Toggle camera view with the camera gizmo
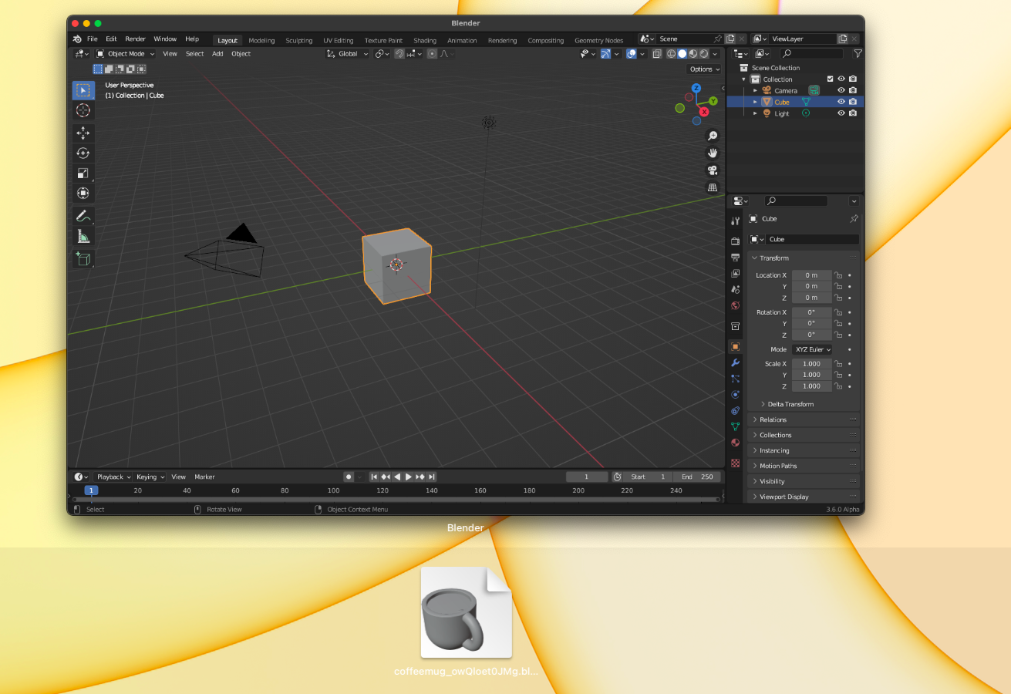The image size is (1011, 694). tap(713, 170)
